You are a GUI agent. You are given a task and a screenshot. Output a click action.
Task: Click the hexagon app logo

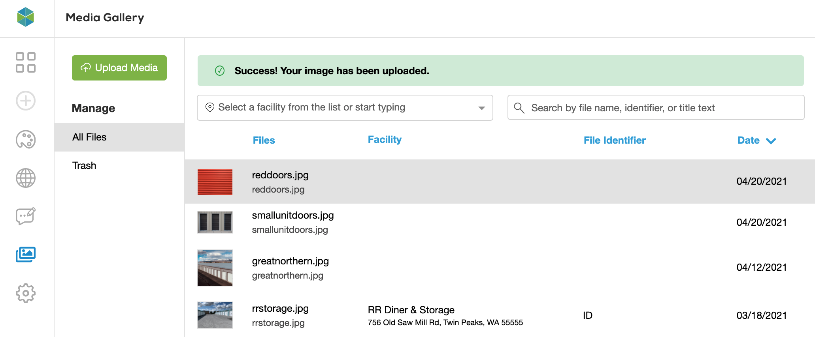tap(26, 17)
